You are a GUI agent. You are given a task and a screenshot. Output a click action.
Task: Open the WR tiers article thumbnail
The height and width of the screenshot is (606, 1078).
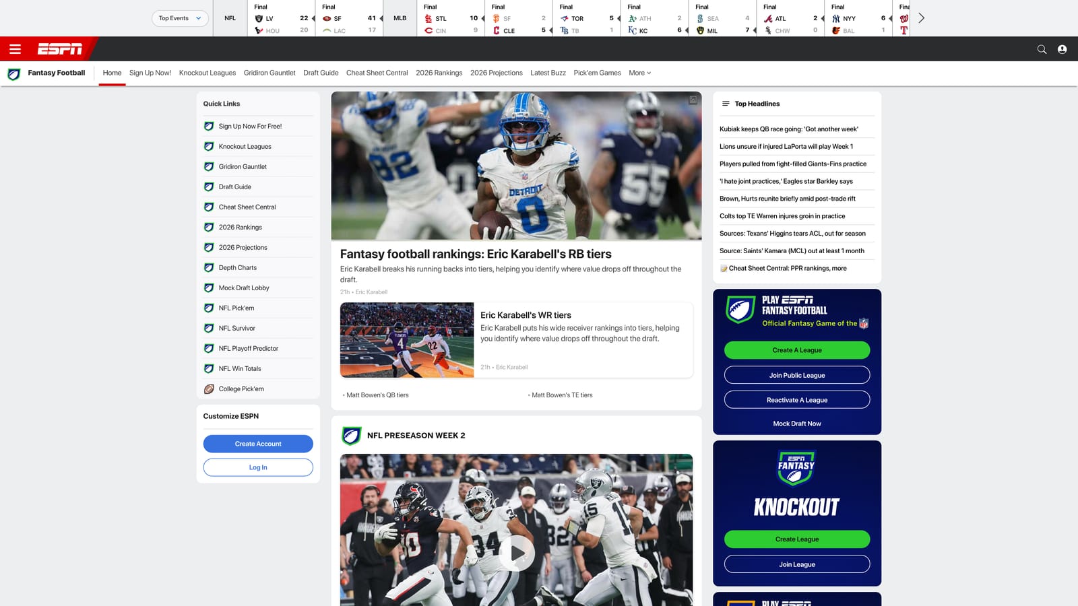[x=407, y=340]
